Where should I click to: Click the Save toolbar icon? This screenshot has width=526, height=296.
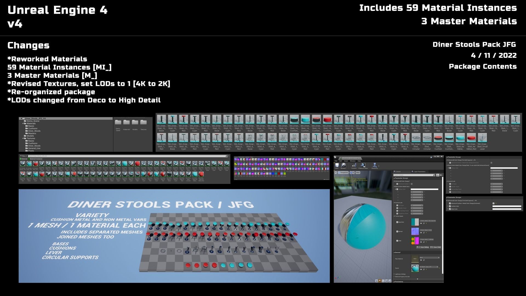pyautogui.click(x=337, y=165)
